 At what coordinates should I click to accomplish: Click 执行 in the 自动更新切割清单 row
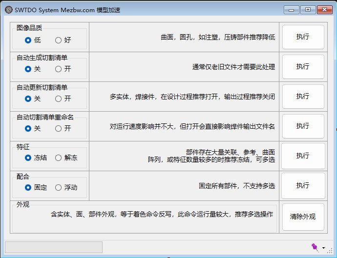coord(303,97)
